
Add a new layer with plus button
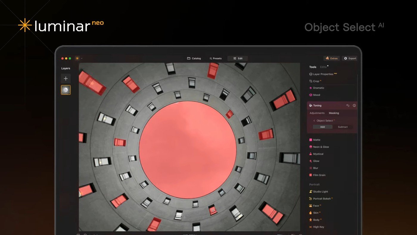pos(66,79)
